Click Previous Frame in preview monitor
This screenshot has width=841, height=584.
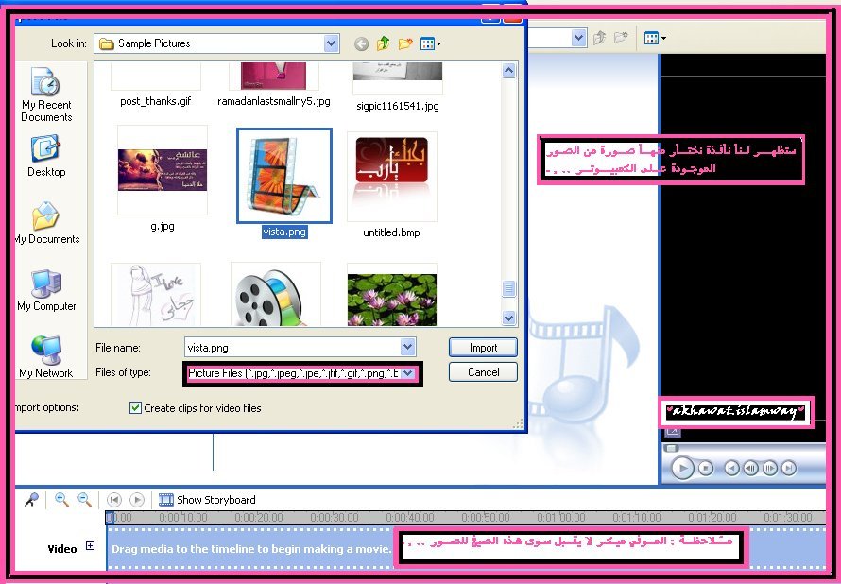[750, 468]
